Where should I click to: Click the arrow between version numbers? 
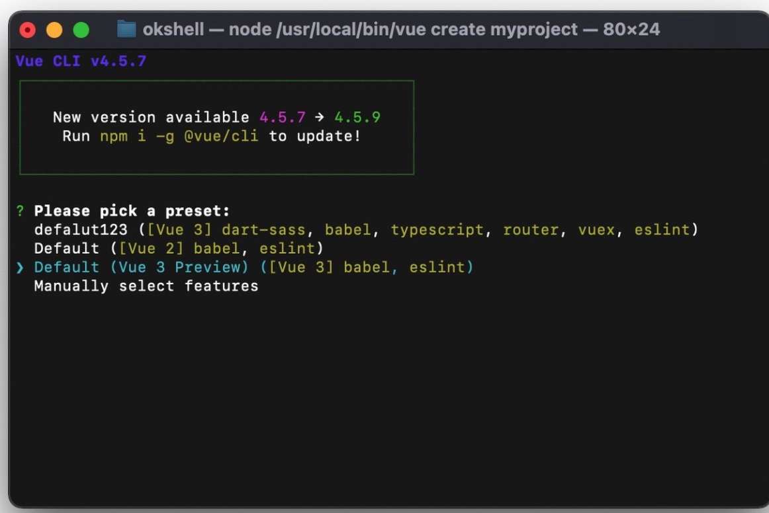tap(320, 118)
